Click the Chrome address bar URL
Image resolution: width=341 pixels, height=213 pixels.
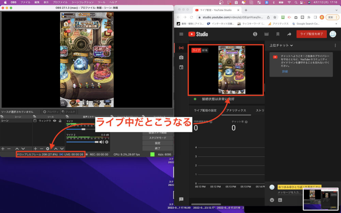click(x=233, y=17)
